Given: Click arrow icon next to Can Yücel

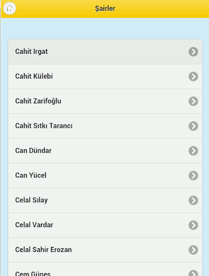Looking at the screenshot, I should pos(193,176).
